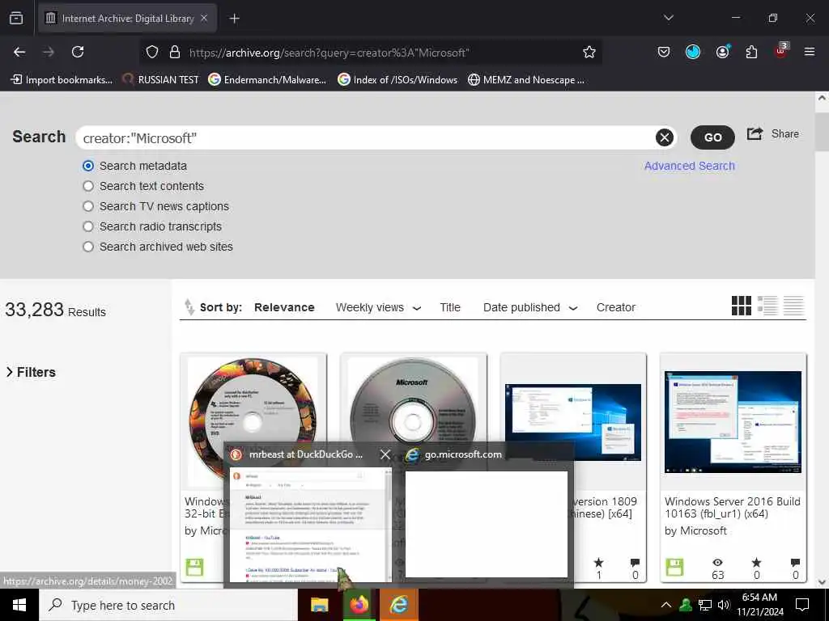Viewport: 829px width, 621px height.
Task: Click the red extension icon with badge 3
Action: click(781, 51)
